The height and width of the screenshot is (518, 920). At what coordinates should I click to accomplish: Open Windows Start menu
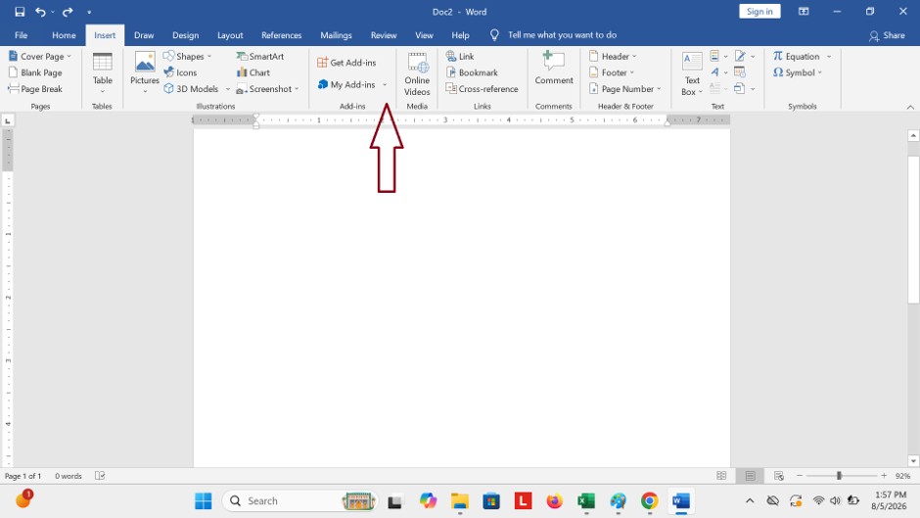pyautogui.click(x=204, y=501)
